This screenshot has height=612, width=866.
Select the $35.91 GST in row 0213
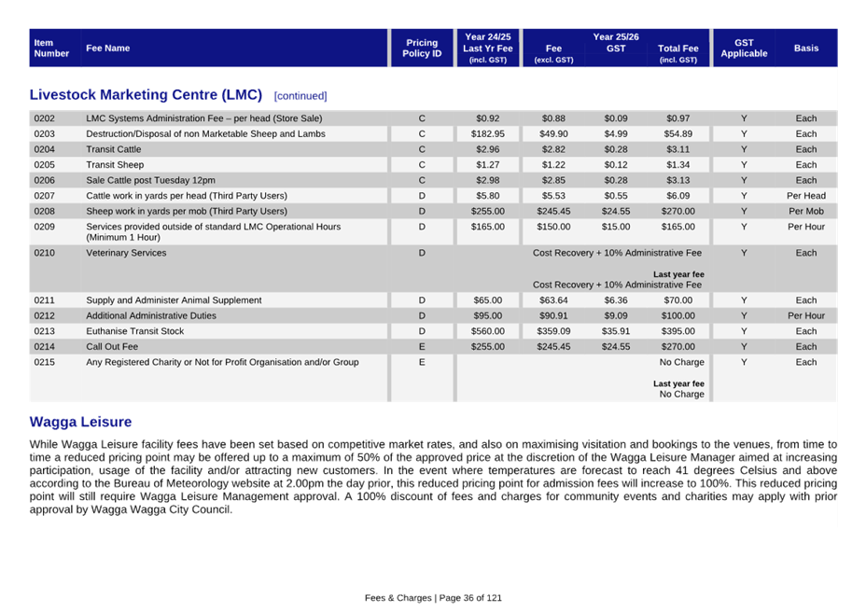point(616,331)
